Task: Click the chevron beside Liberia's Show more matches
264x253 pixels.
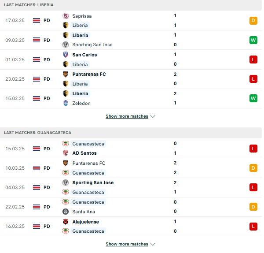Action: tap(153, 116)
